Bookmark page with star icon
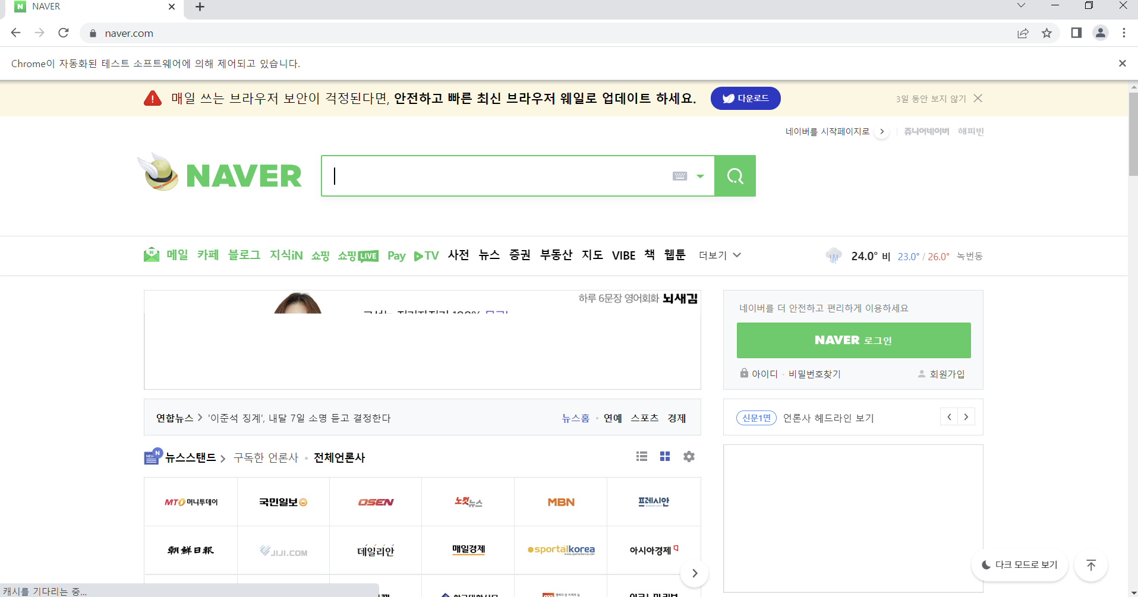Screen dimensions: 1138x597 click(1047, 33)
